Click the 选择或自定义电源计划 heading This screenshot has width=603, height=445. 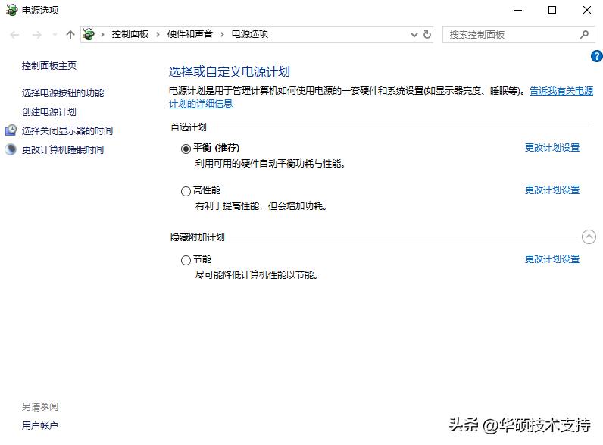[230, 71]
